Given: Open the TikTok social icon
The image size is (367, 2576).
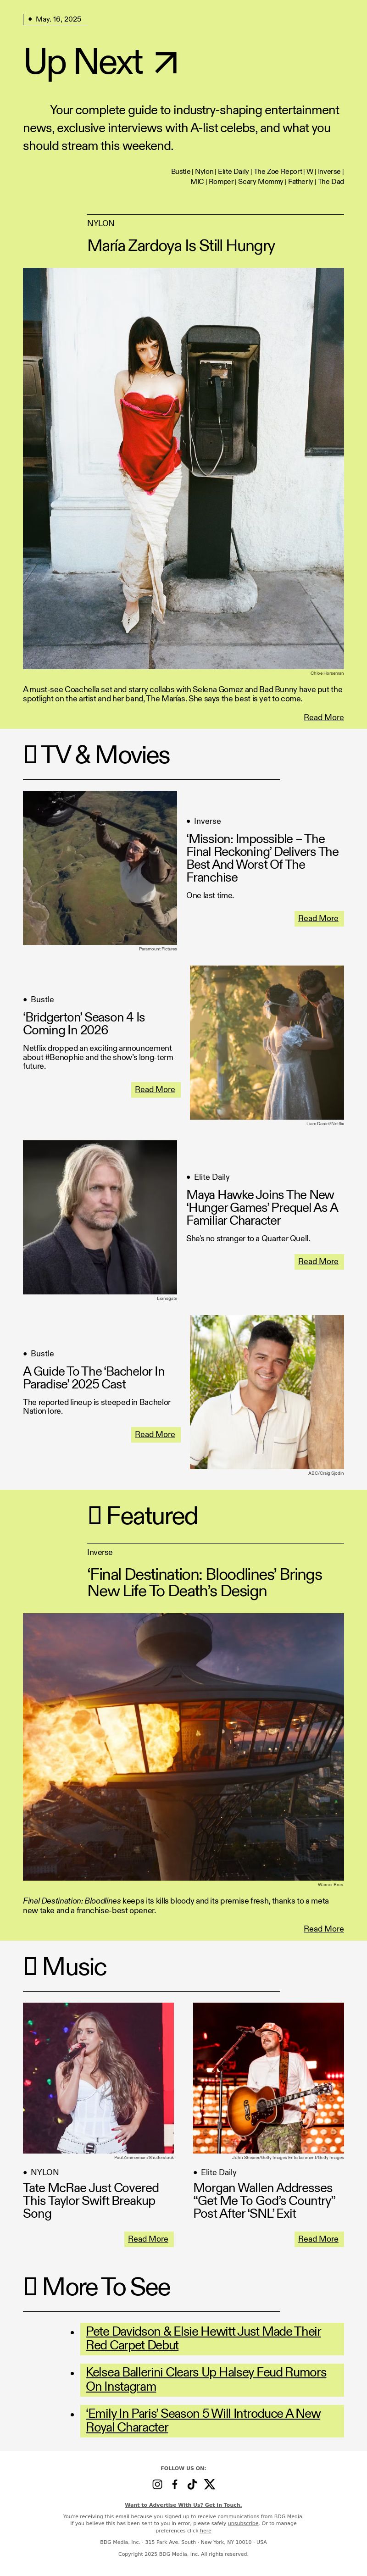Looking at the screenshot, I should click(192, 2484).
